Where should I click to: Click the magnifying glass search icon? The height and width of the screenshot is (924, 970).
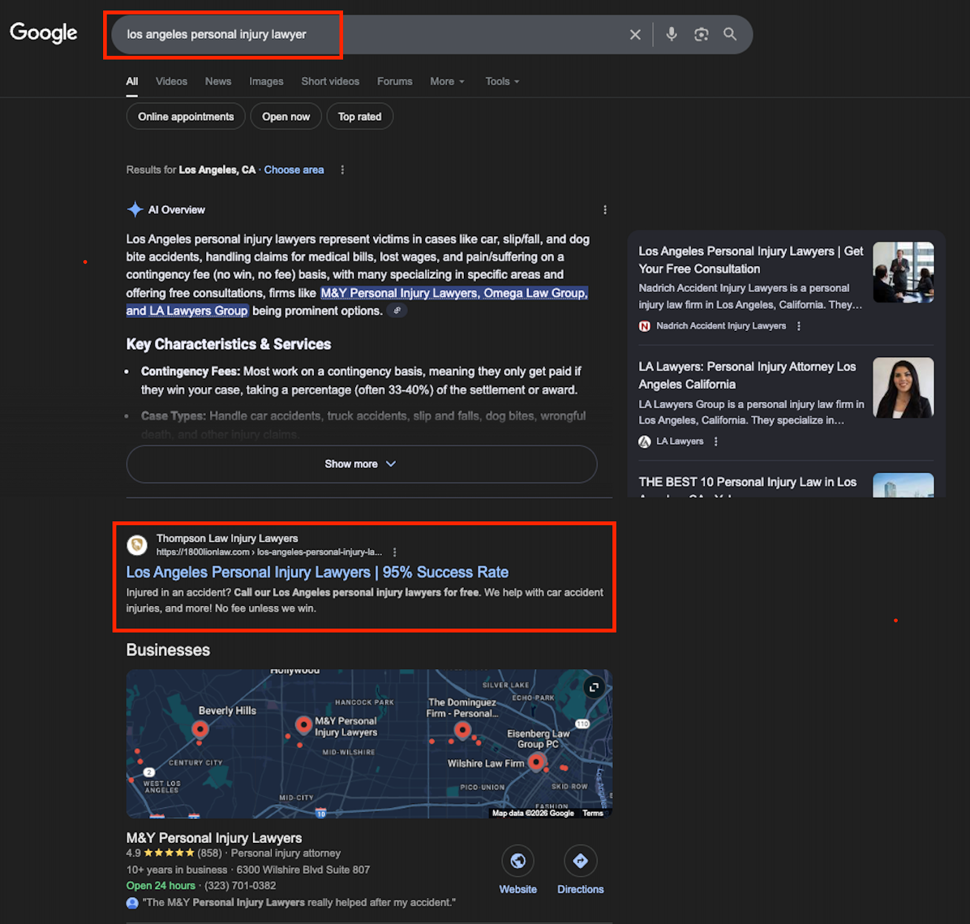[x=730, y=34]
